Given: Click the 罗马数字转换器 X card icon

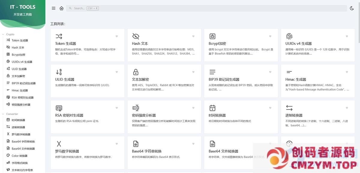Looking at the screenshot, I should [59, 144].
